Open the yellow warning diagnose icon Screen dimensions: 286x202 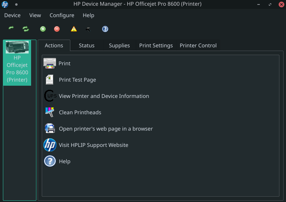point(74,29)
